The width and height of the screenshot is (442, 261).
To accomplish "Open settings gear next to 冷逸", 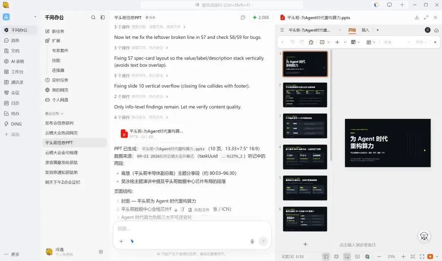I will (101, 252).
